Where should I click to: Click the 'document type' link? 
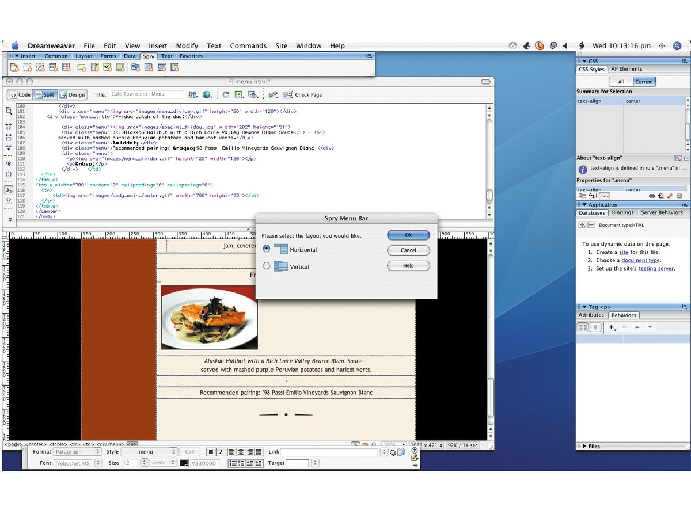point(640,260)
